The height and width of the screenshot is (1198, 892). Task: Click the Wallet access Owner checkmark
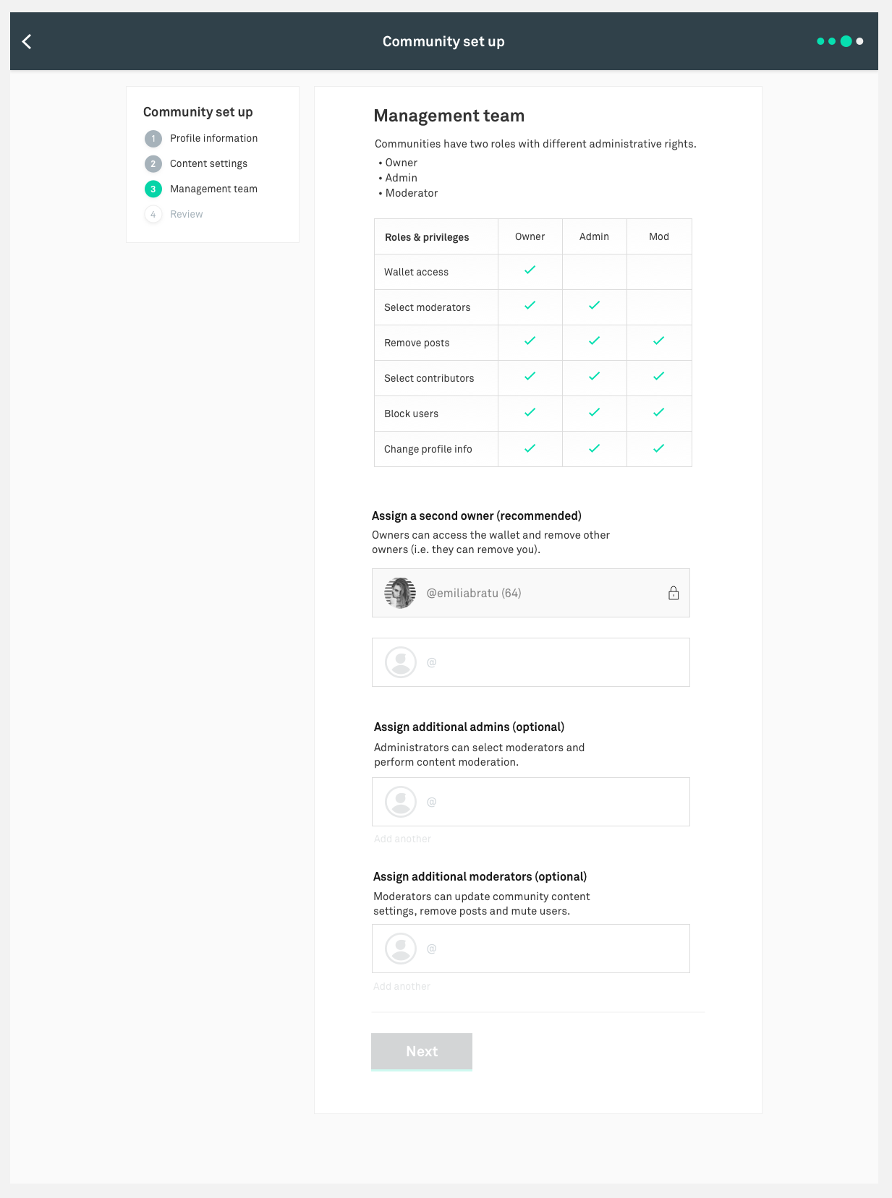pos(530,270)
